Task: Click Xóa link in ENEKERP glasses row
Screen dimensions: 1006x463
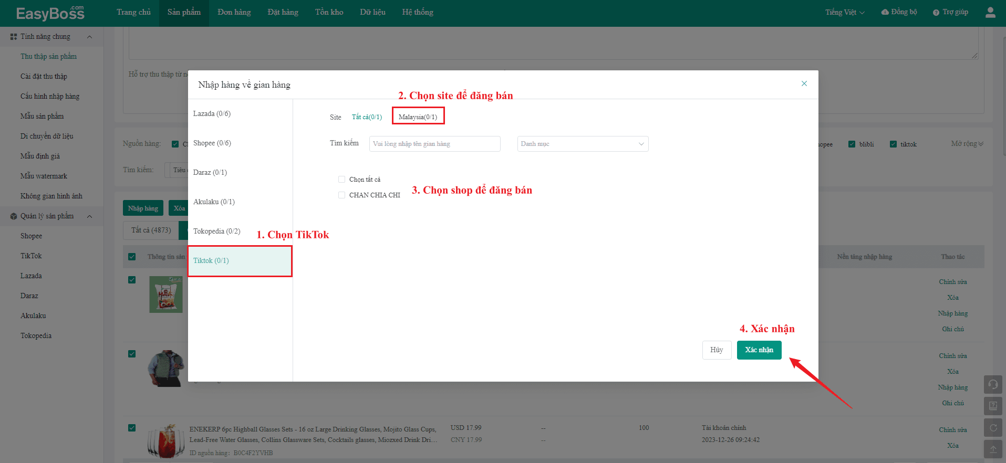Action: click(953, 446)
